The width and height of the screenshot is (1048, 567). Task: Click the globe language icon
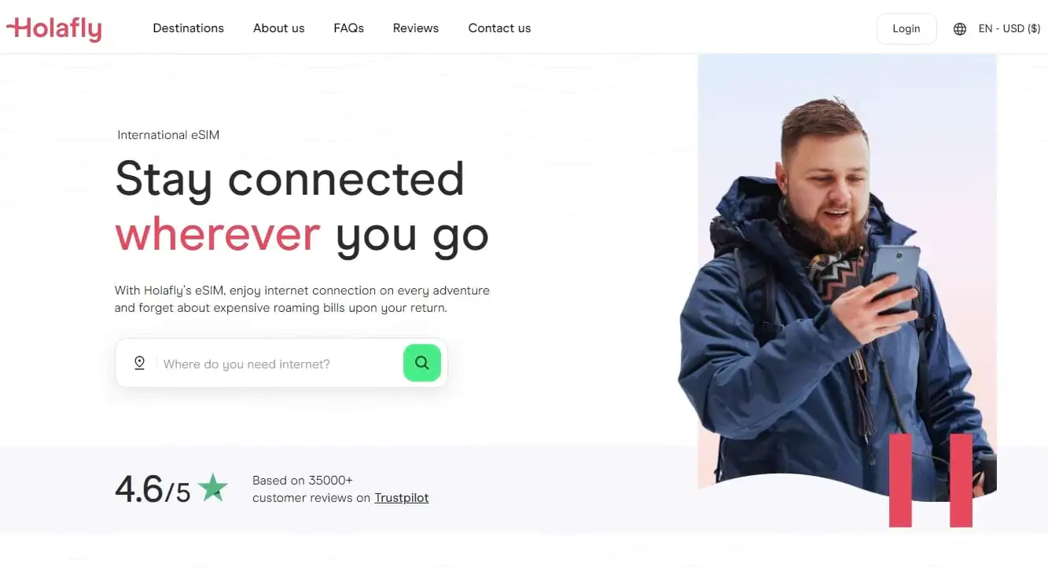[x=960, y=28]
